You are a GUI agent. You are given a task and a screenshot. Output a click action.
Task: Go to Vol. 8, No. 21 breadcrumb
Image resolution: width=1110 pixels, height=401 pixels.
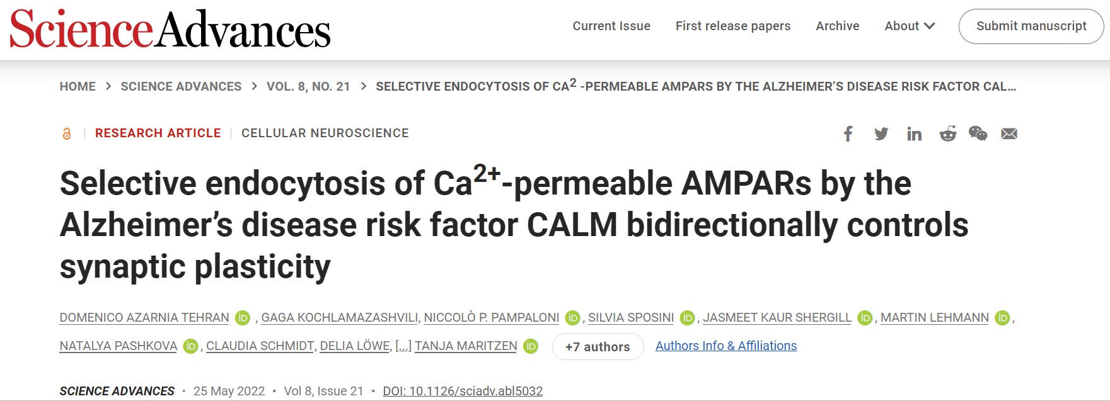click(308, 86)
